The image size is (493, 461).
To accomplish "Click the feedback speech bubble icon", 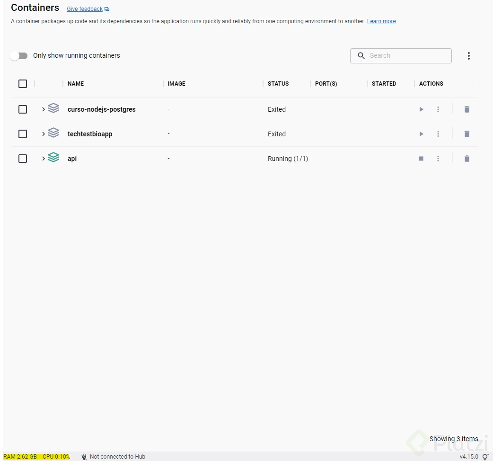I will click(x=107, y=9).
